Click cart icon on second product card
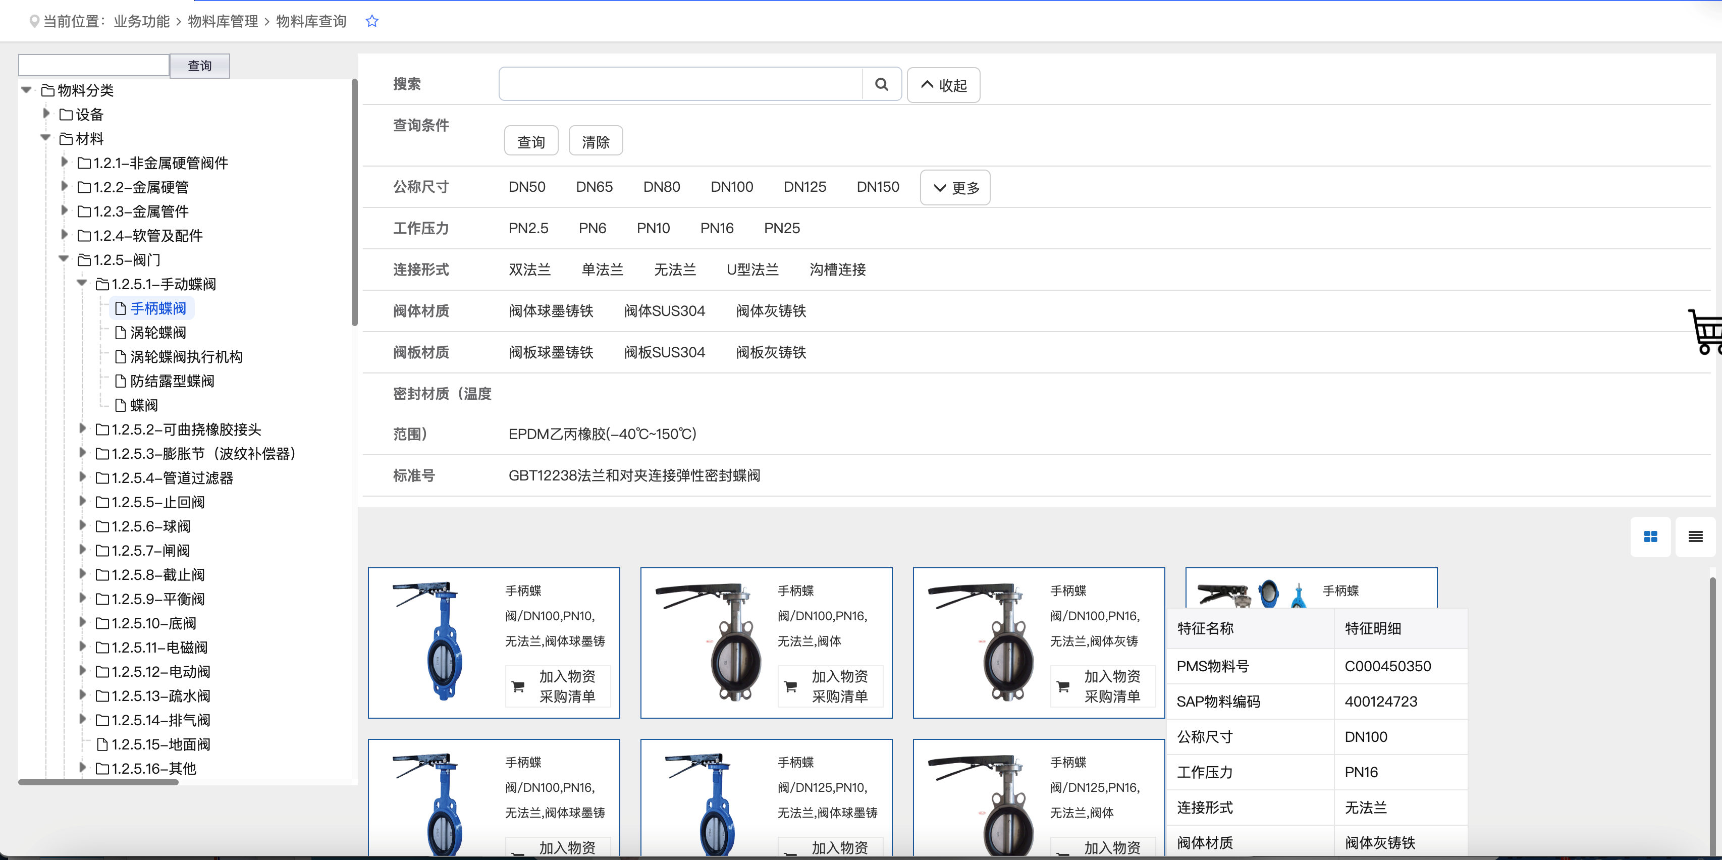 point(791,686)
